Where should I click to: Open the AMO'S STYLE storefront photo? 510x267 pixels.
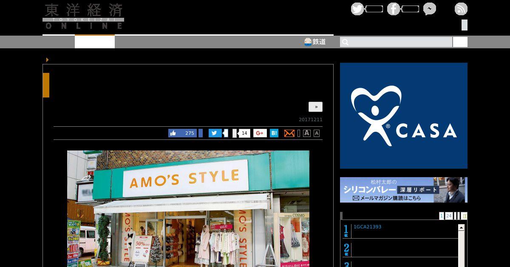188,209
